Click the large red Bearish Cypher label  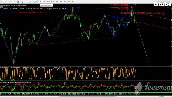[x=143, y=13]
